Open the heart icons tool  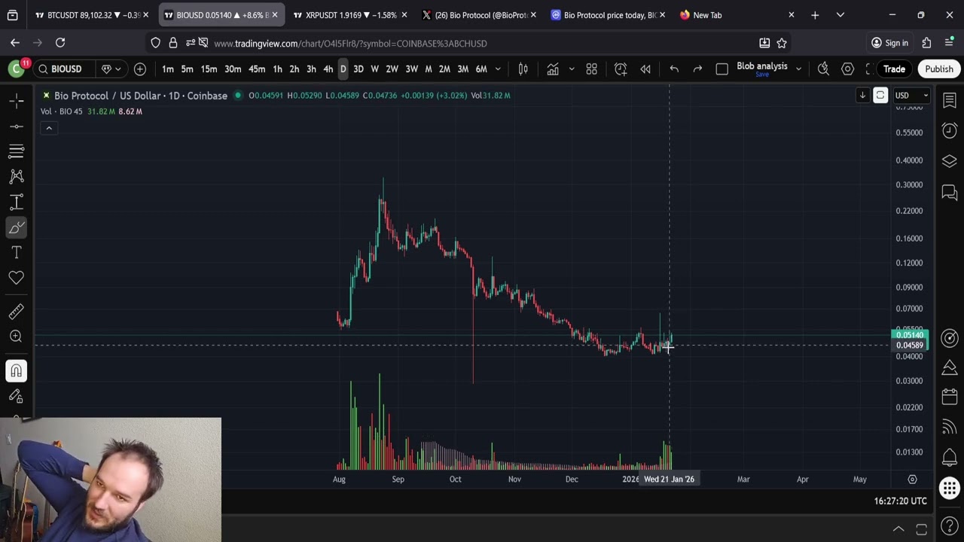pyautogui.click(x=17, y=278)
